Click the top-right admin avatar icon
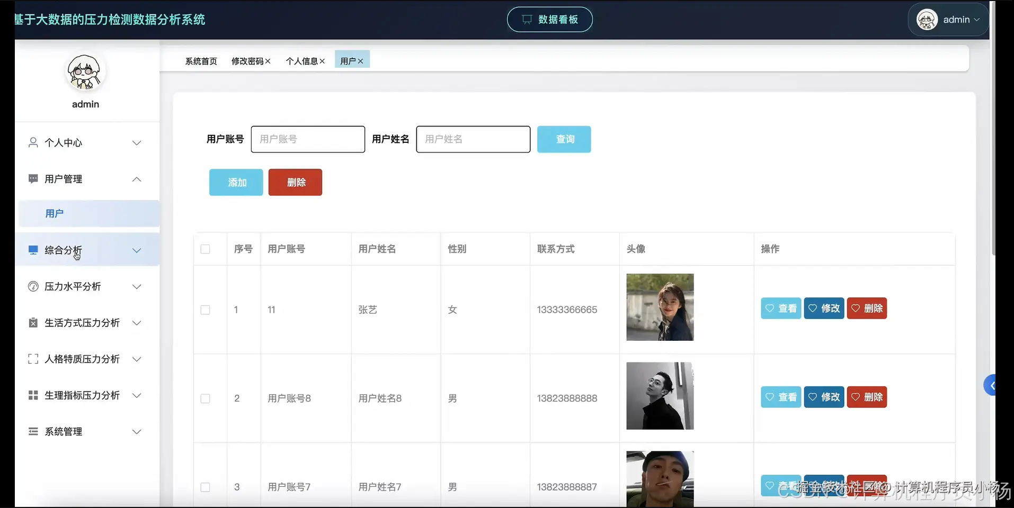This screenshot has height=508, width=1014. click(x=927, y=20)
